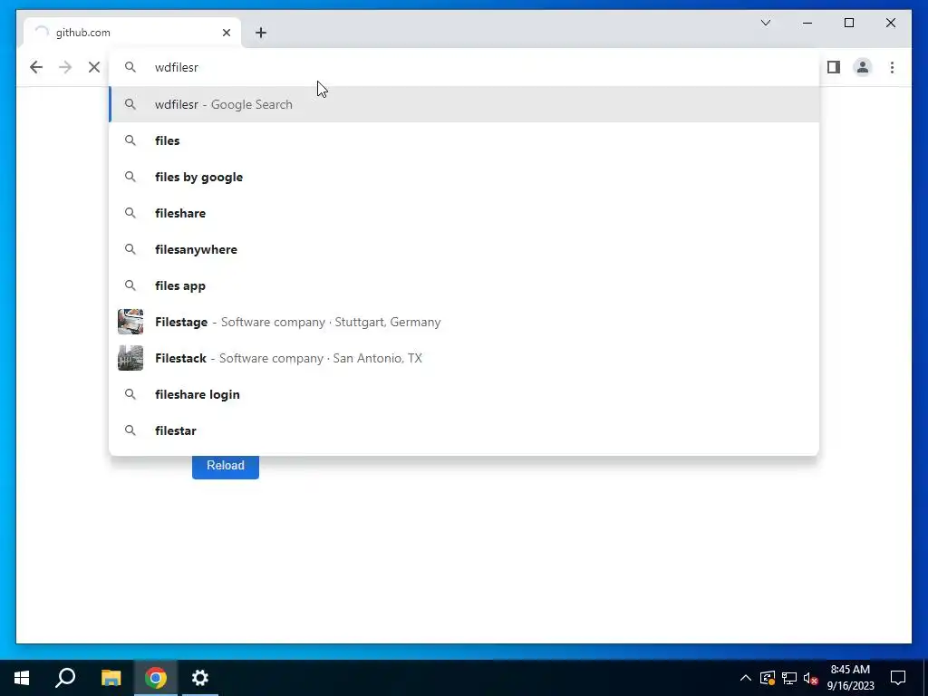
Task: Click the search icon in the address bar
Action: point(130,67)
